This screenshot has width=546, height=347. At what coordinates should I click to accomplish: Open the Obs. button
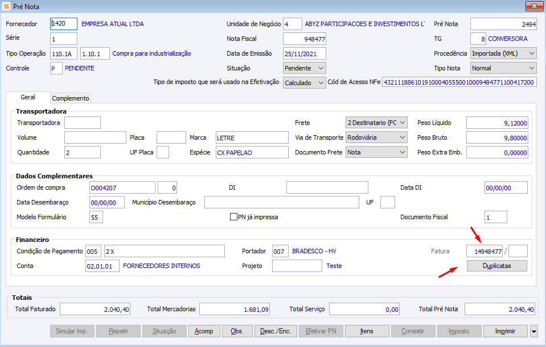pyautogui.click(x=237, y=331)
